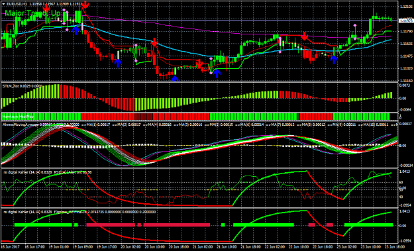
Task: Click the small green square near 21 Jun 10:00
Action: click(x=223, y=225)
